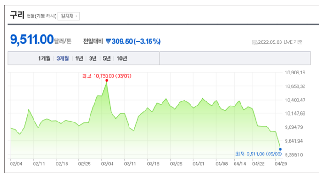Click the 최고 10,730.00 (03/07) label
Viewport: 325px width, 180px height.
(107, 76)
